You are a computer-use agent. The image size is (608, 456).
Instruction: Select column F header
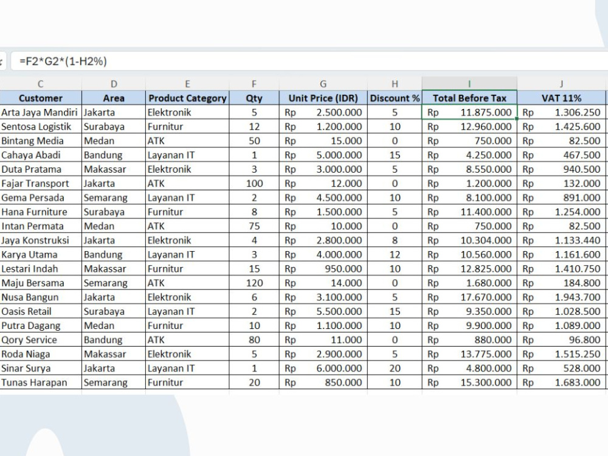[254, 84]
